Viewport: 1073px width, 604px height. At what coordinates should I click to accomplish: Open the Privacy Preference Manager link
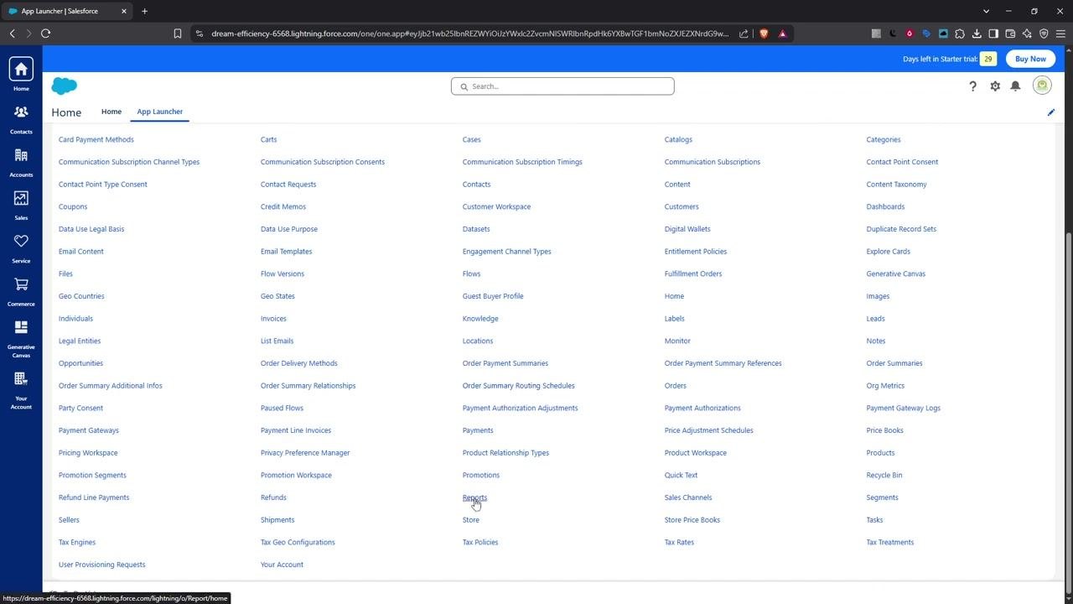[305, 453]
